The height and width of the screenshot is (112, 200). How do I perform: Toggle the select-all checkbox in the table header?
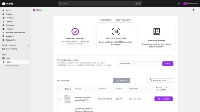pos(60,89)
